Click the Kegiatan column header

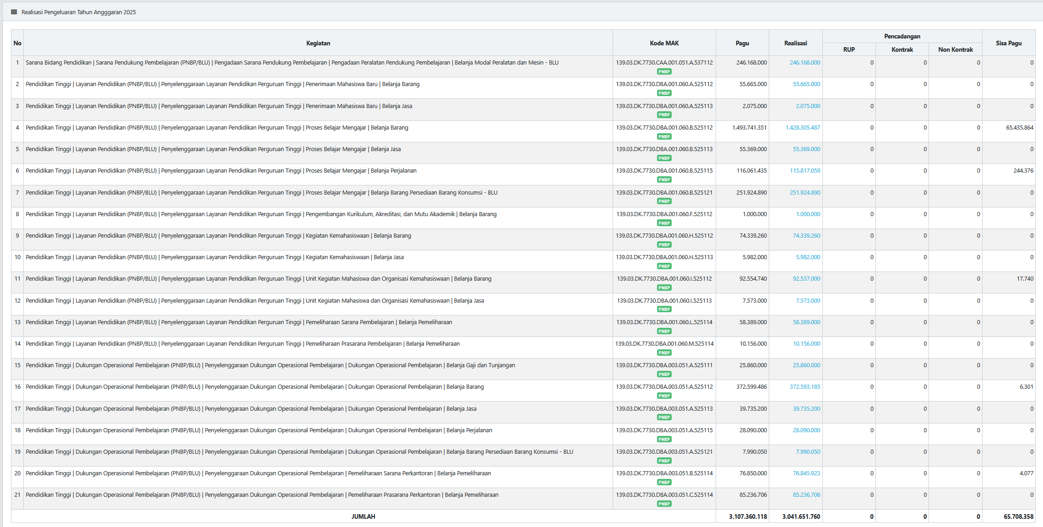318,43
